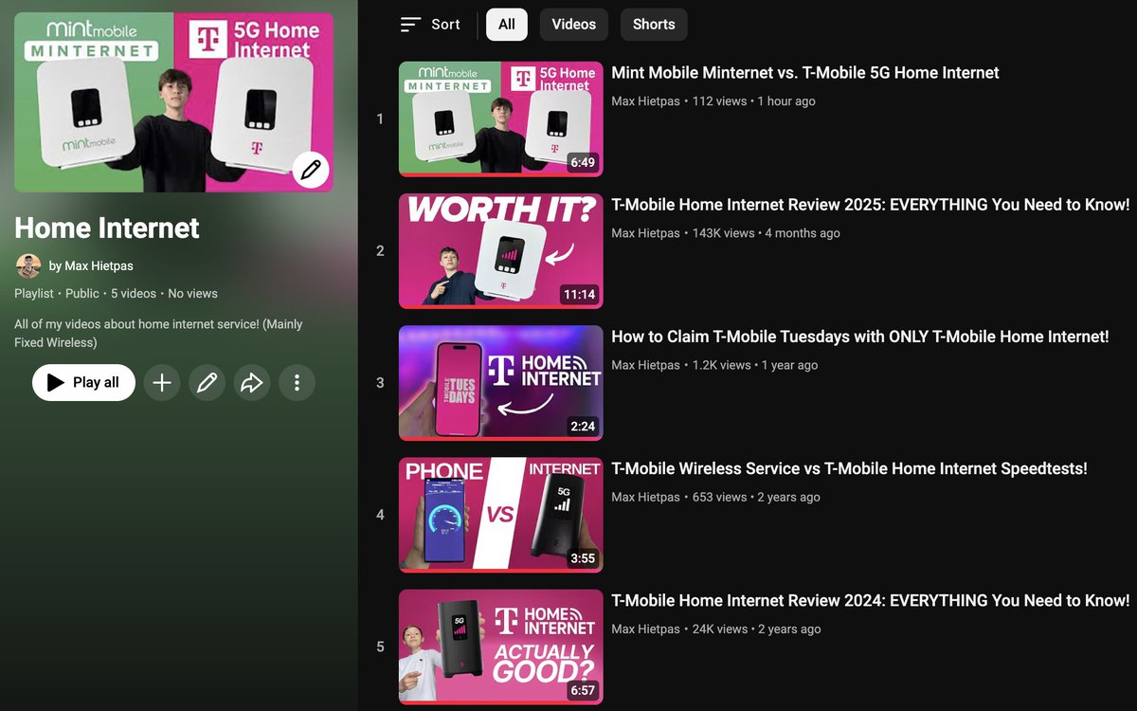Open the large playlist cover image

pyautogui.click(x=173, y=102)
